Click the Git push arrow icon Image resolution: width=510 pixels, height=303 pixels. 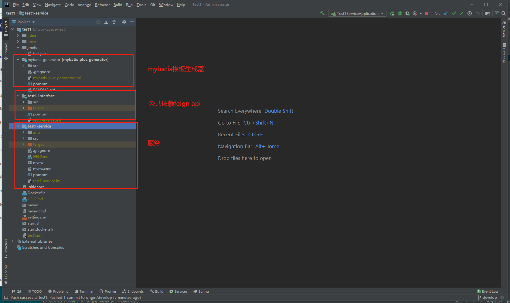pyautogui.click(x=462, y=13)
